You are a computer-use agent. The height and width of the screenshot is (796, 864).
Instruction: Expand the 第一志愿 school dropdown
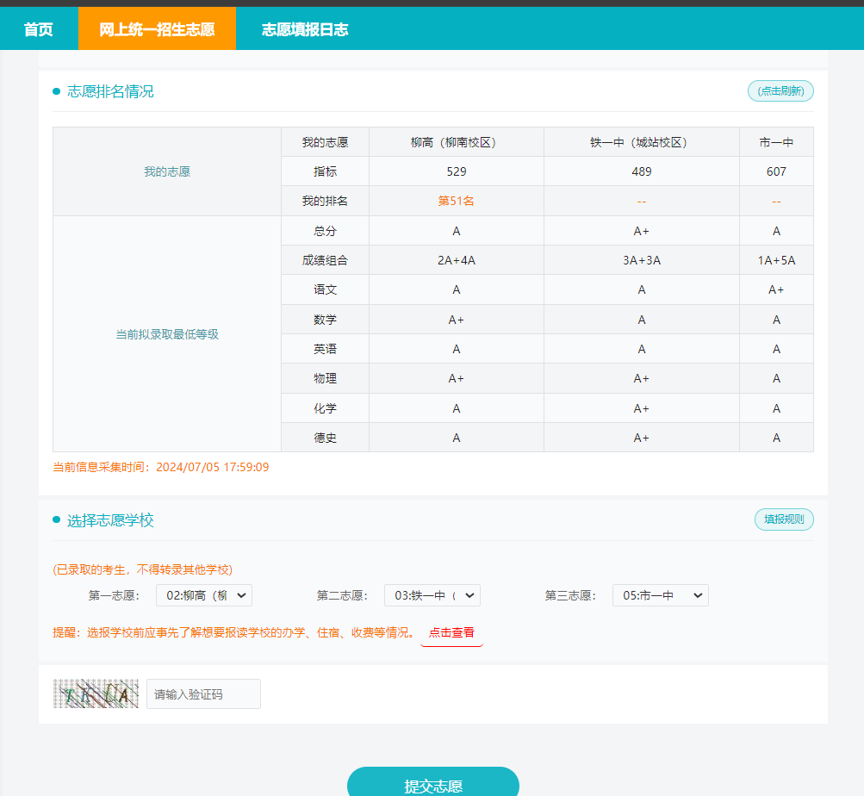point(204,595)
